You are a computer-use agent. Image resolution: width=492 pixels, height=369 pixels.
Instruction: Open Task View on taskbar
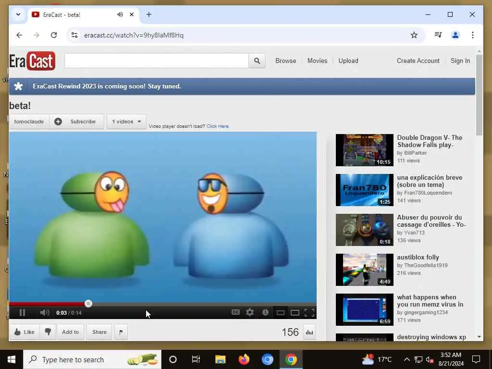196,359
